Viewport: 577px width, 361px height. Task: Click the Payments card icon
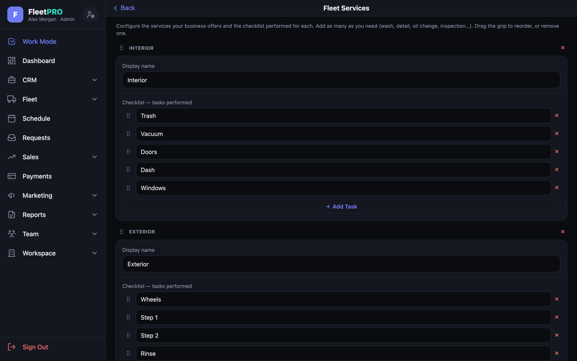tap(12, 176)
